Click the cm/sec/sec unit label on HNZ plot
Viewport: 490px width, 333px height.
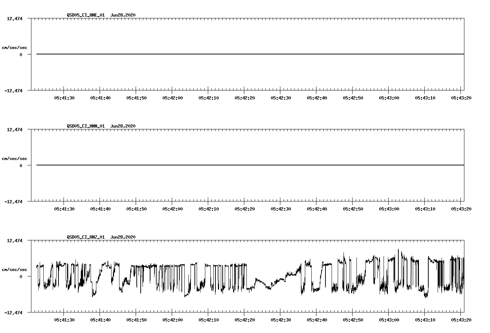pos(14,270)
